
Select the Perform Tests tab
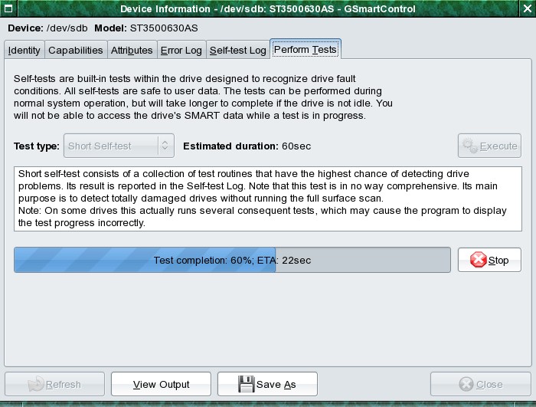tap(306, 49)
